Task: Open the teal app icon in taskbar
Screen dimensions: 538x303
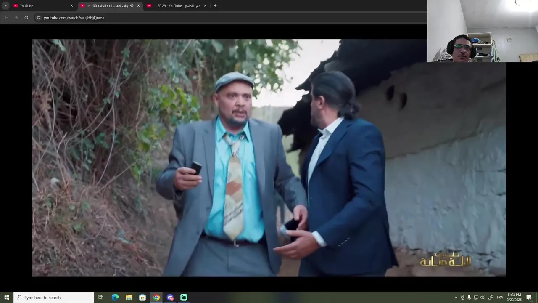Action: pos(184,298)
